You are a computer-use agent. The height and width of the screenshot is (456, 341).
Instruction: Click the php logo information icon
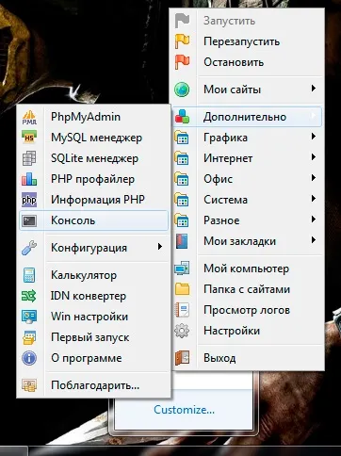pyautogui.click(x=29, y=200)
